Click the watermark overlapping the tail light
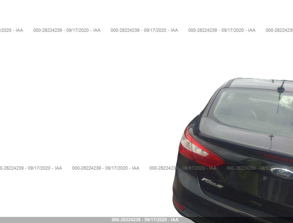293x223 pixels. click(x=183, y=168)
